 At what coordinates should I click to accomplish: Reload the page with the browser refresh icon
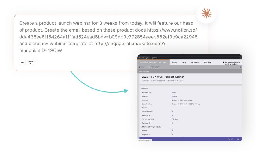point(147,58)
